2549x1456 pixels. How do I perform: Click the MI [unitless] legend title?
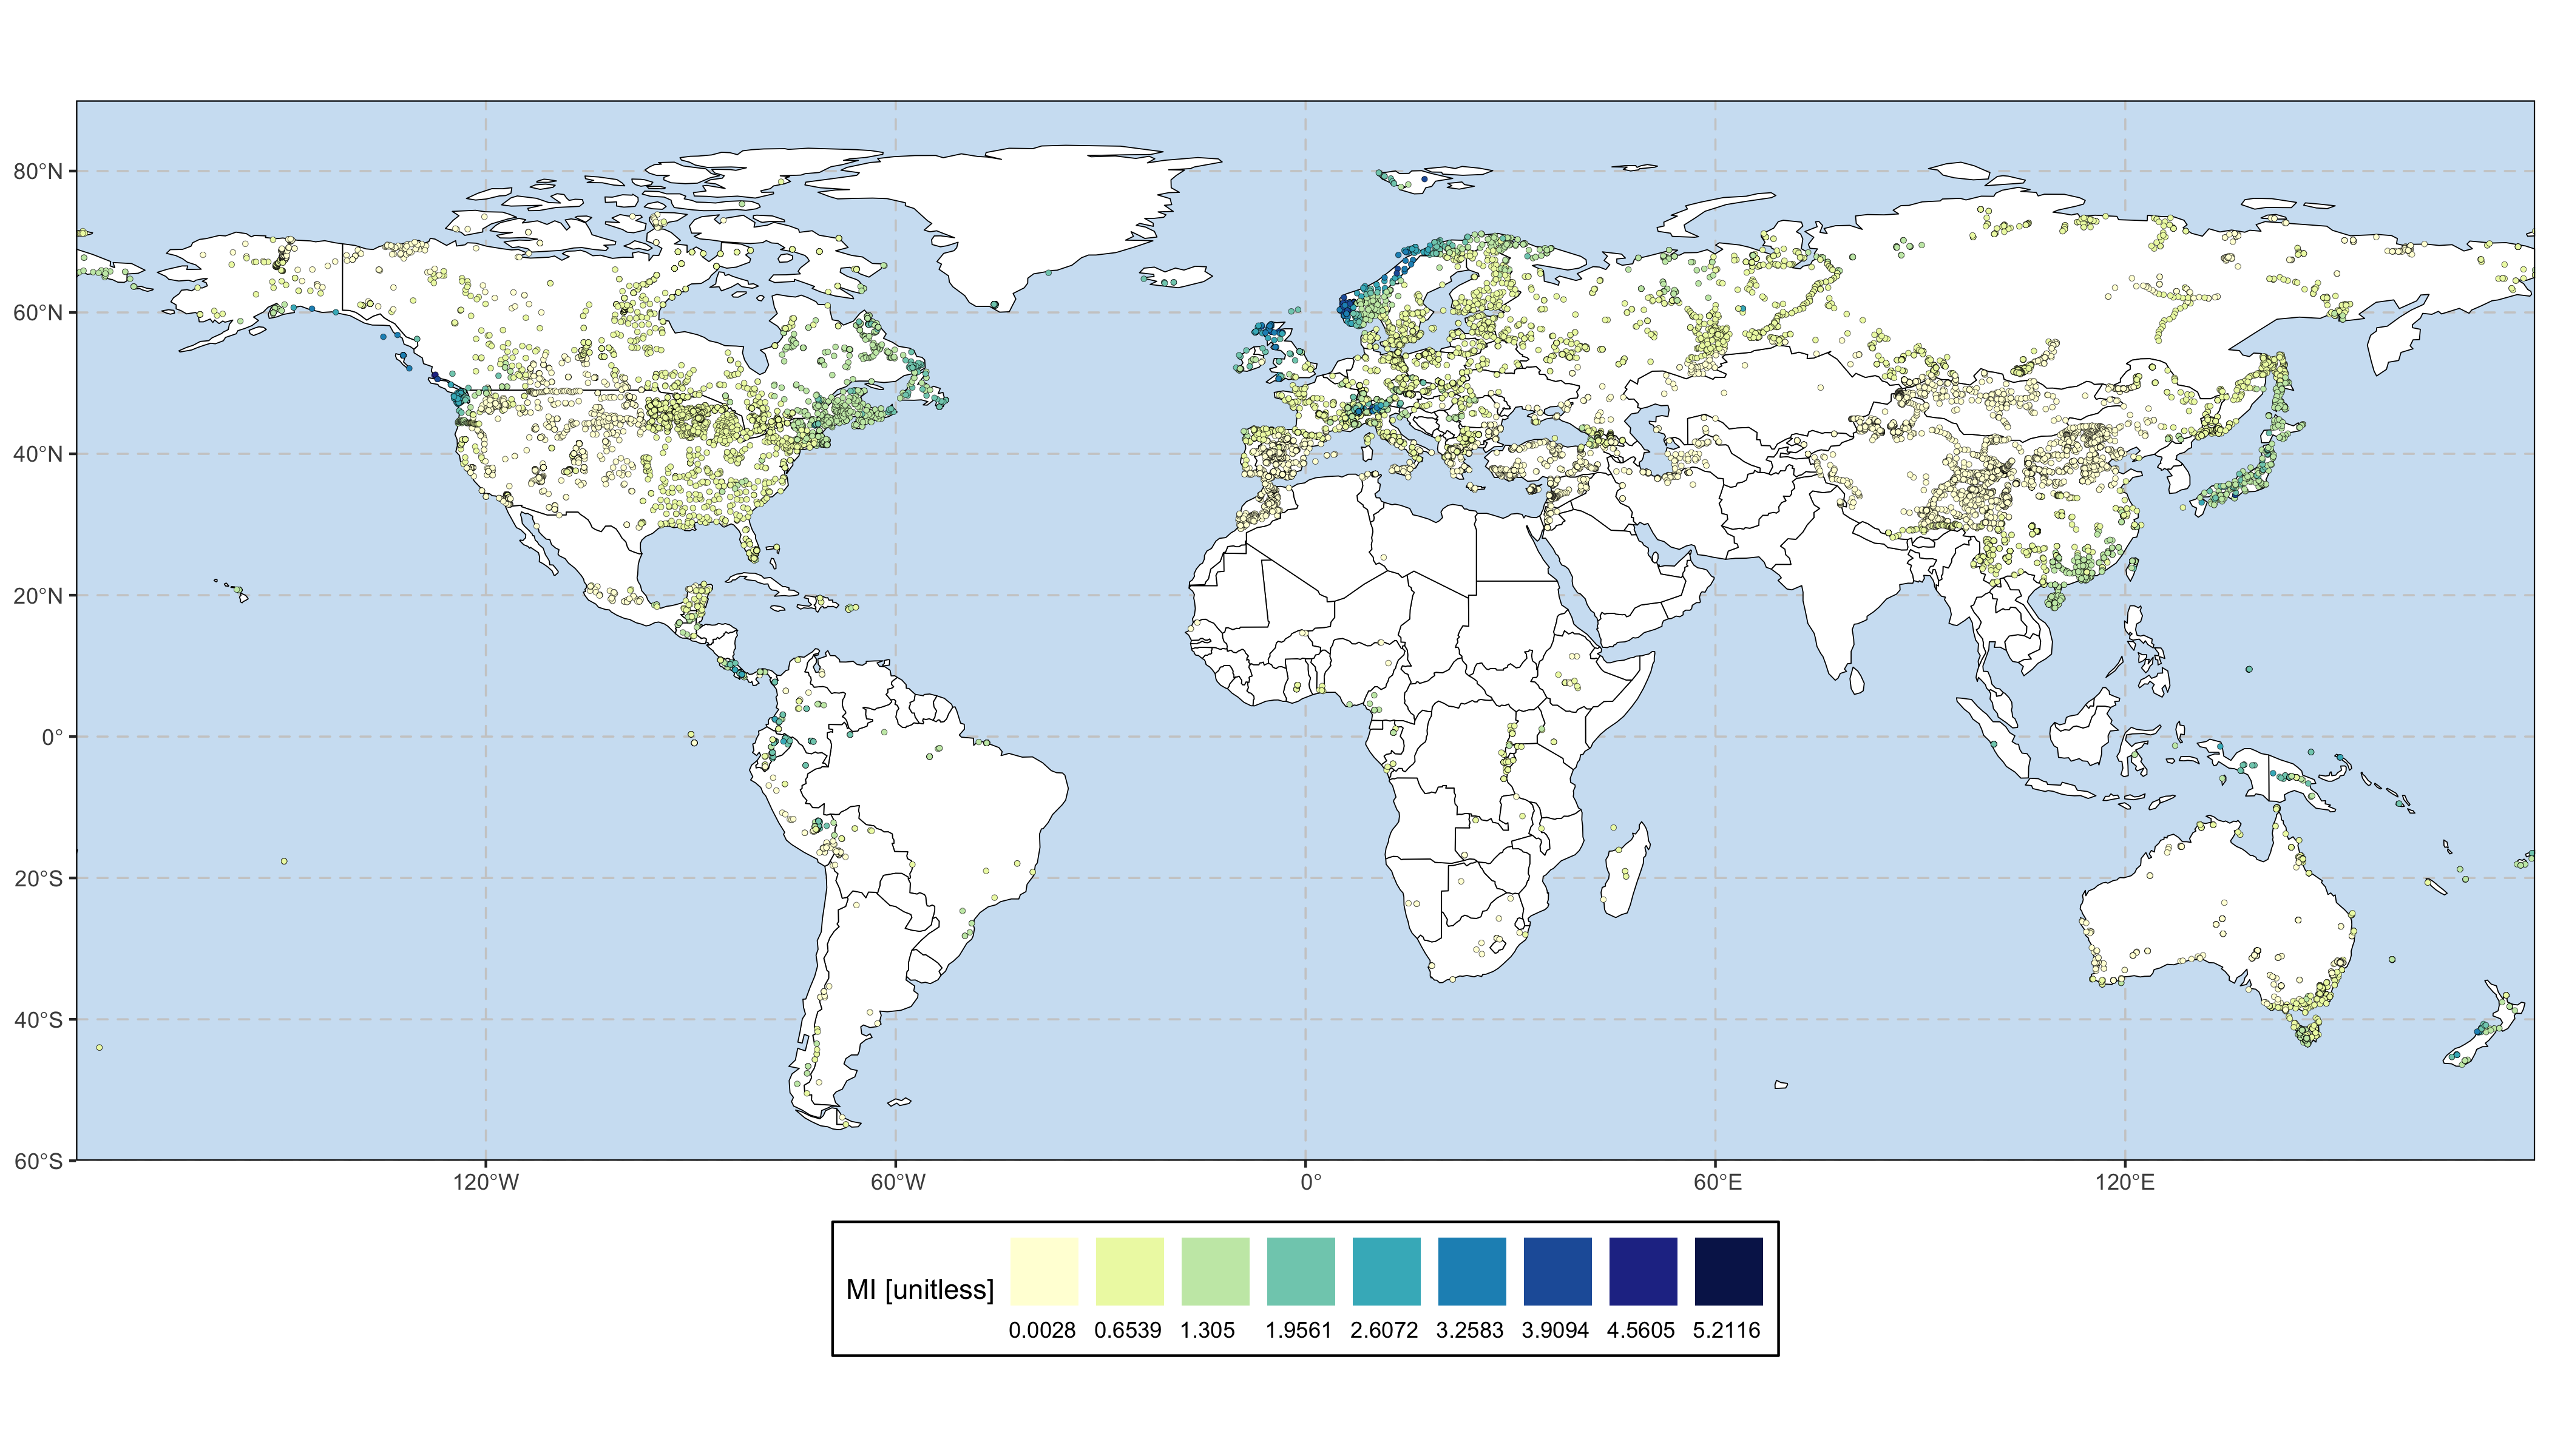(919, 1289)
